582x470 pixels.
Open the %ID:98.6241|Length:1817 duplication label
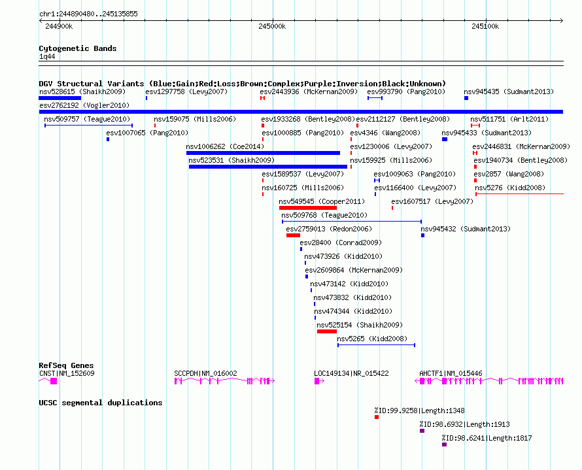coord(487,438)
